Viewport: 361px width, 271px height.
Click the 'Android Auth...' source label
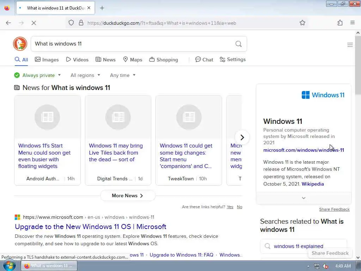click(x=43, y=179)
